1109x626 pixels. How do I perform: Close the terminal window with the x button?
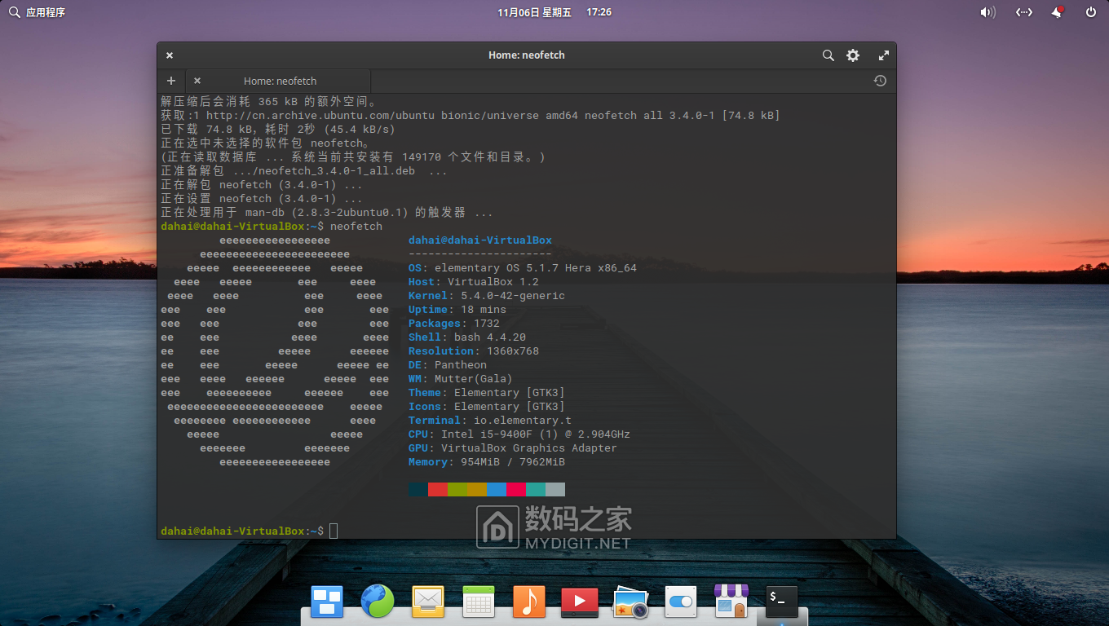(170, 55)
